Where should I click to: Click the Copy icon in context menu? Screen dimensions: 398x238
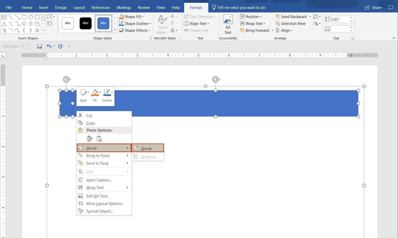[81, 123]
